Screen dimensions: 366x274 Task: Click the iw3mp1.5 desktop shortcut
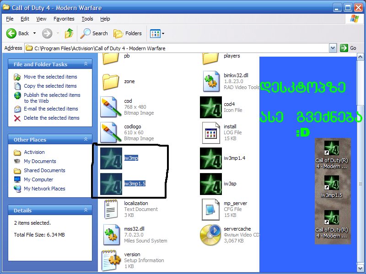click(331, 187)
